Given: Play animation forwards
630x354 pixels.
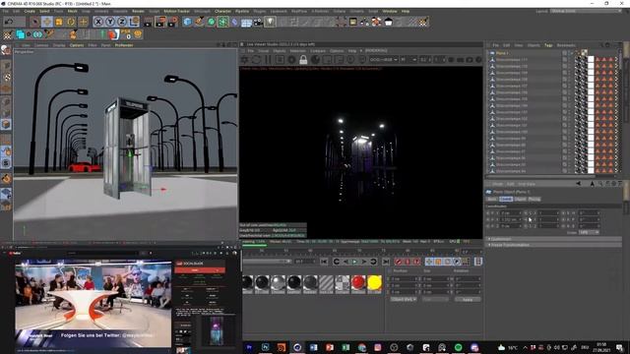Looking at the screenshot, I should 354,262.
